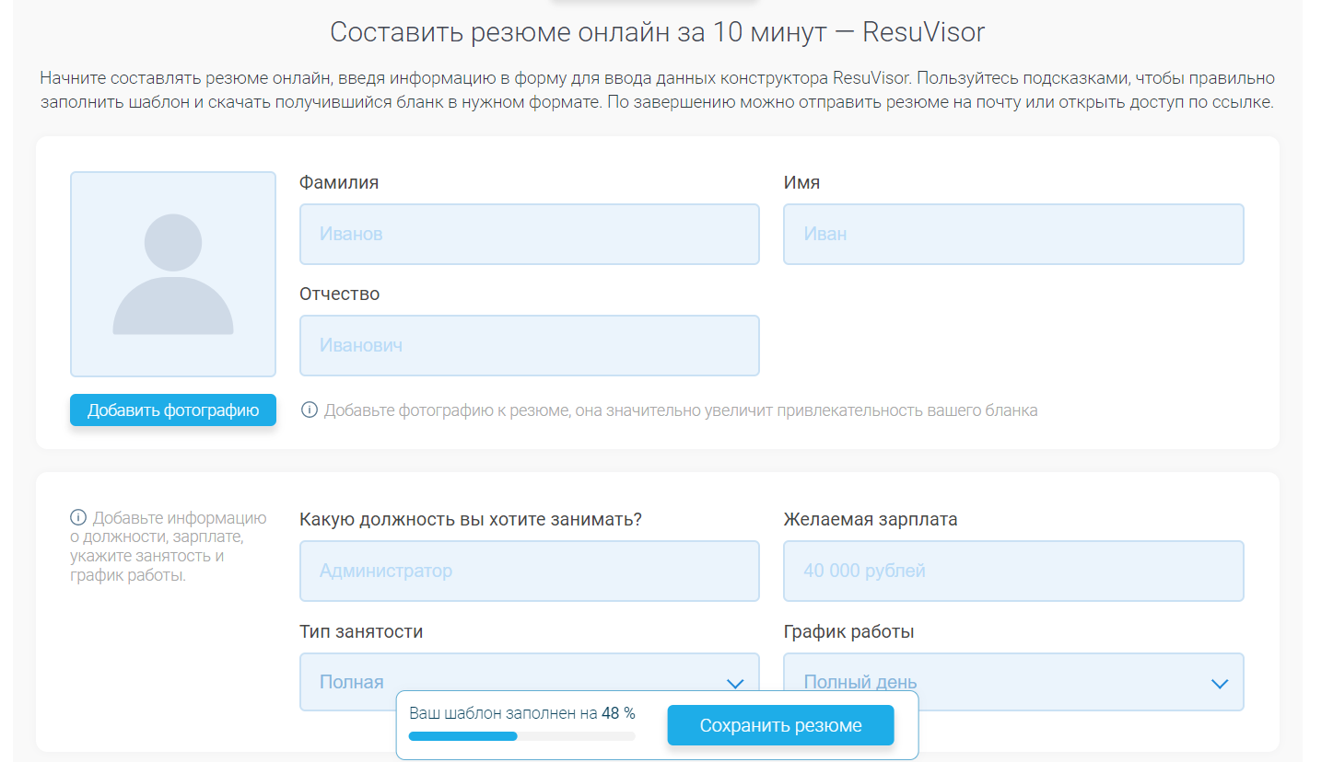Viewport: 1333px width, 762px height.
Task: Click the 'Тип занятости' label
Action: point(361,631)
